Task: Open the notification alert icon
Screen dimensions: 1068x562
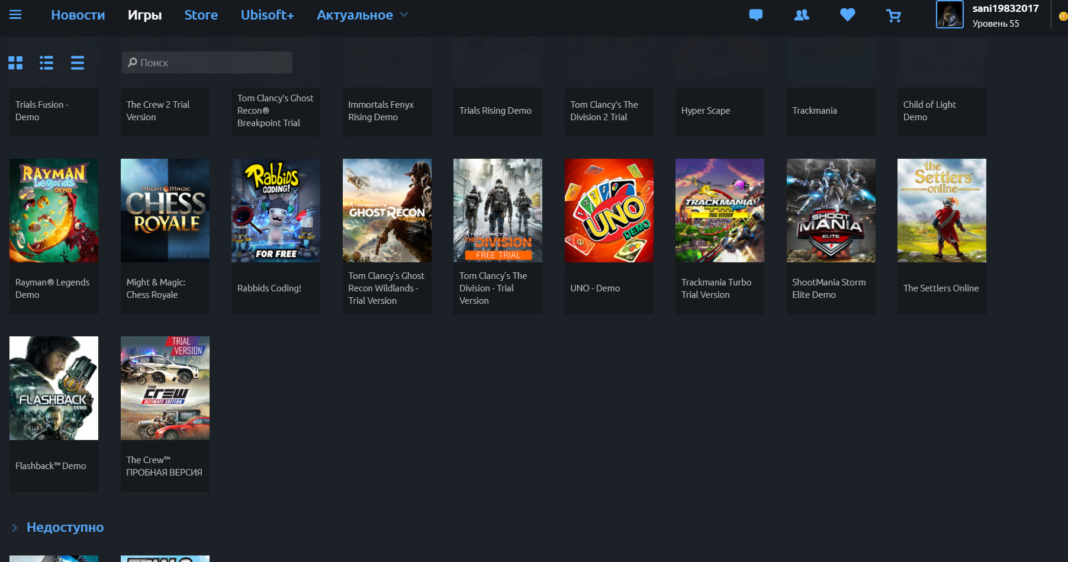Action: pos(1063,17)
